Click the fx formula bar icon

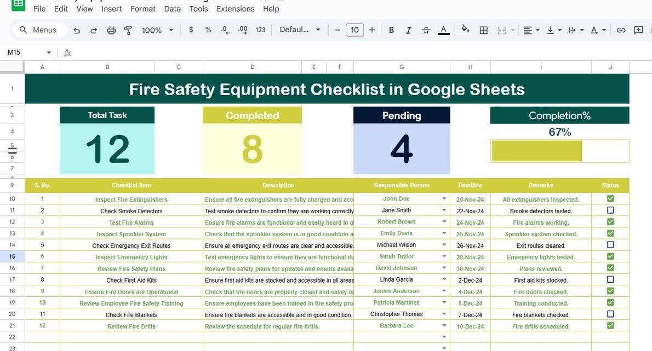tap(67, 52)
